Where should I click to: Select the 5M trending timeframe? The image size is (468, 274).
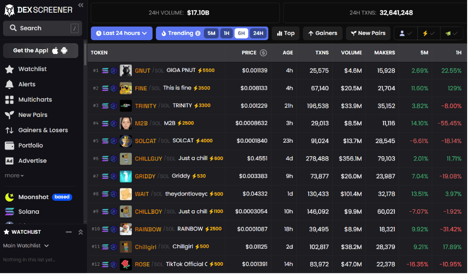[x=211, y=33]
